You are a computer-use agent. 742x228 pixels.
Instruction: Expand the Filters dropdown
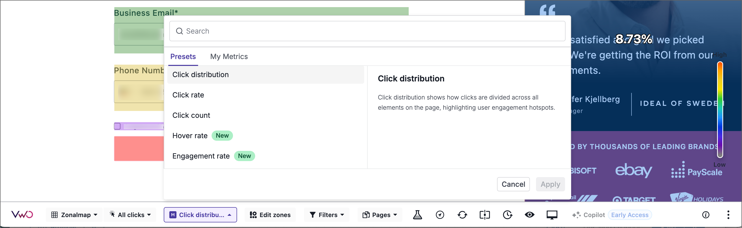tap(327, 215)
